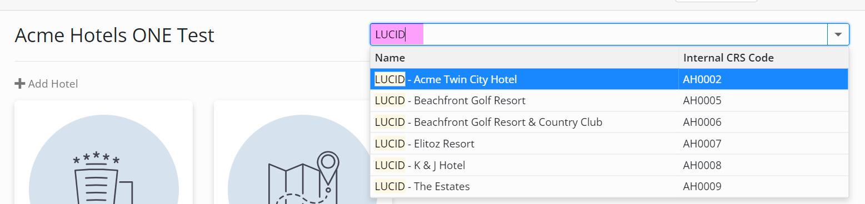Screen dimensions: 865x204
Task: Click CRS code AH0007 cell
Action: click(x=763, y=144)
